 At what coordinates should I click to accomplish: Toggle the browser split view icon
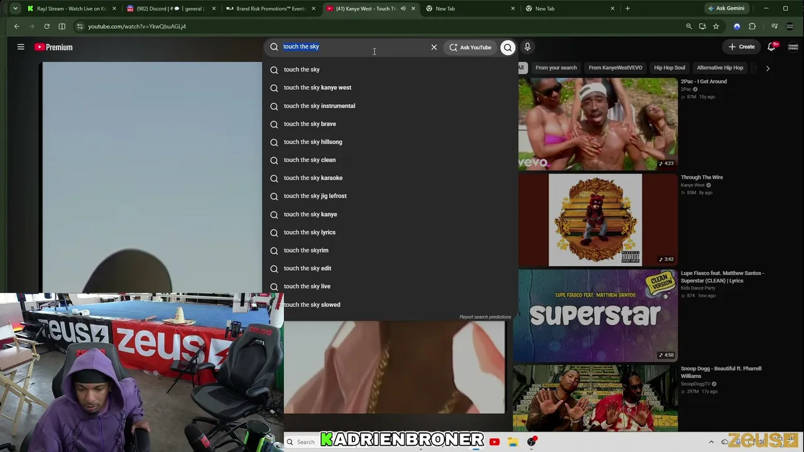pyautogui.click(x=62, y=26)
